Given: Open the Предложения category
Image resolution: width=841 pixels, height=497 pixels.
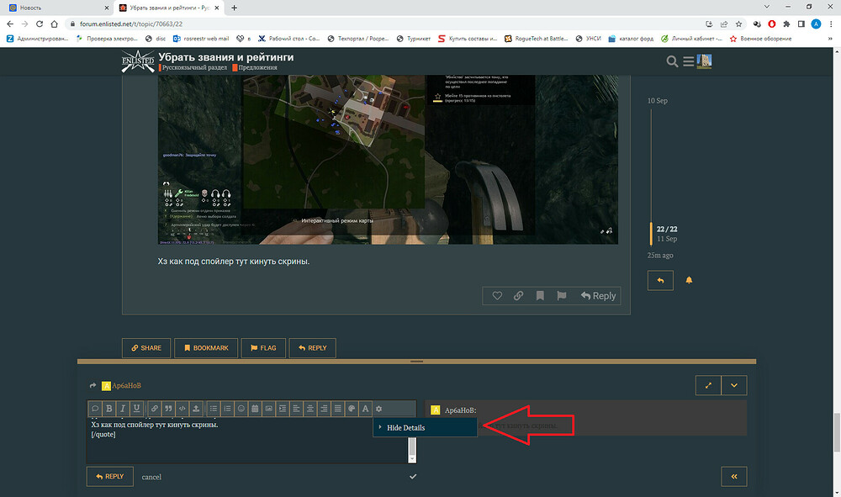Looking at the screenshot, I should (x=258, y=67).
